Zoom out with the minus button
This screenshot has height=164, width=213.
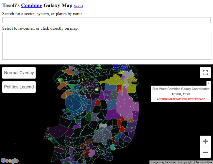pyautogui.click(x=205, y=152)
